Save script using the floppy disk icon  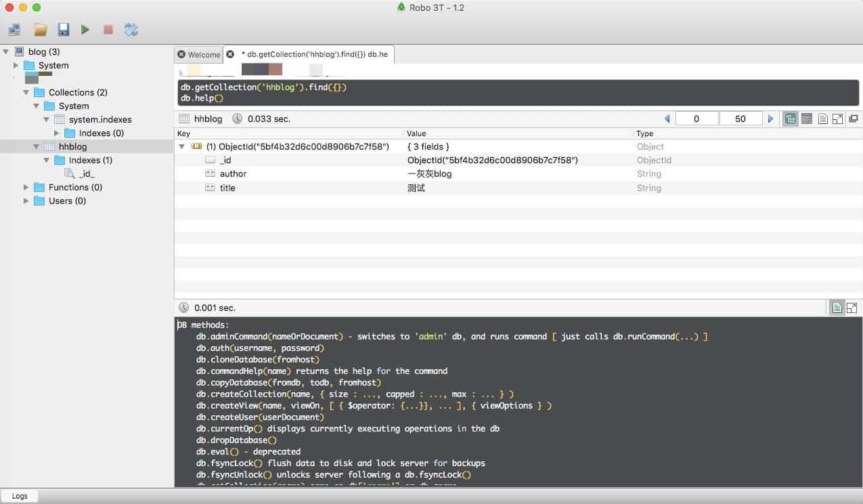(x=64, y=30)
